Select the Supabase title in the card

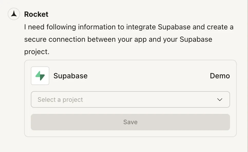pyautogui.click(x=70, y=76)
